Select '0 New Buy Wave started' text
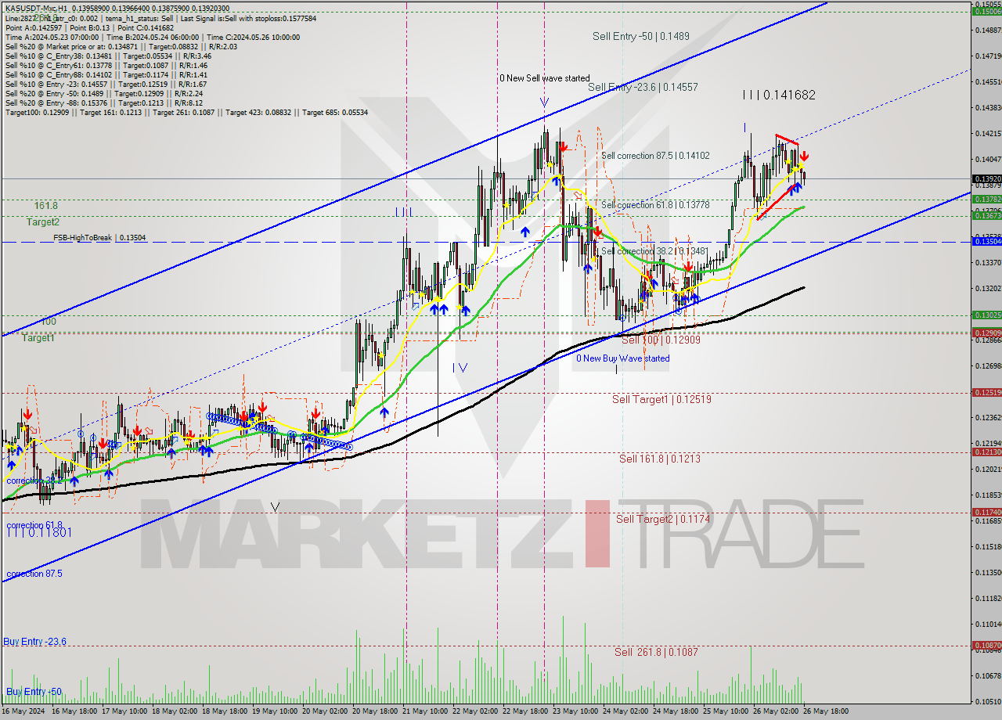 pyautogui.click(x=623, y=358)
